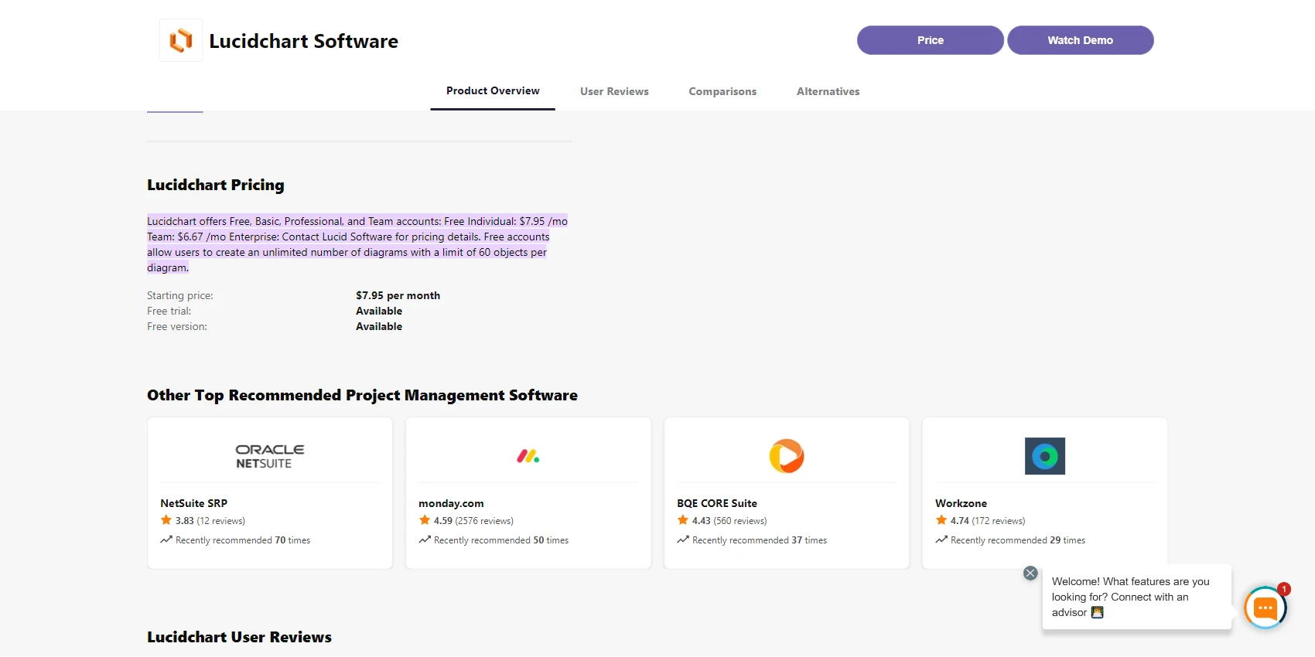Click the NetSuite SRP star rating icon
Image resolution: width=1315 pixels, height=657 pixels.
[166, 520]
